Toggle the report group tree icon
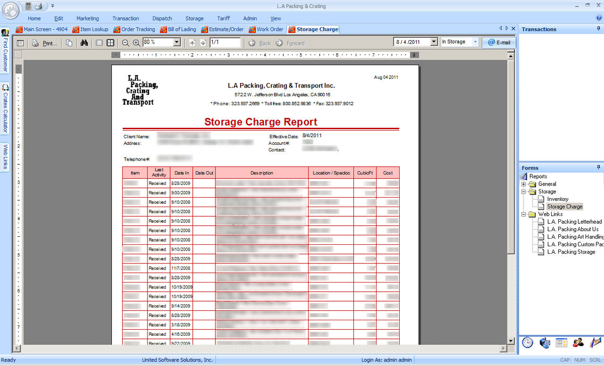Viewport: 604px width, 366px height. (x=21, y=43)
